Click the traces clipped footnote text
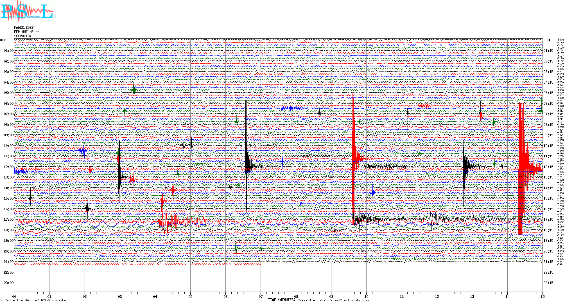The width and height of the screenshot is (565, 304). click(x=333, y=300)
